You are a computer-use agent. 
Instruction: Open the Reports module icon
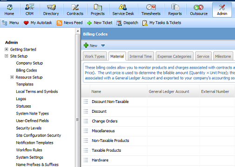point(175,7)
